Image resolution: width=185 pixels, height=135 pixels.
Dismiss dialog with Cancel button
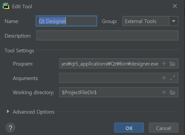[164, 128]
